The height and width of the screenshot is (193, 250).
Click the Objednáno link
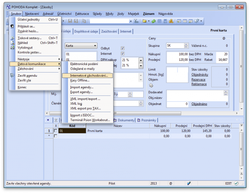pyautogui.click(x=199, y=104)
